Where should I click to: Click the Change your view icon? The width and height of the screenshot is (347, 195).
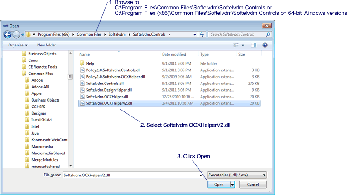[x=236, y=45]
